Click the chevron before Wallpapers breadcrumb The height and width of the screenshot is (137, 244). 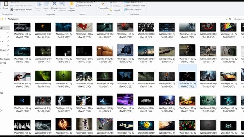coord(6,19)
